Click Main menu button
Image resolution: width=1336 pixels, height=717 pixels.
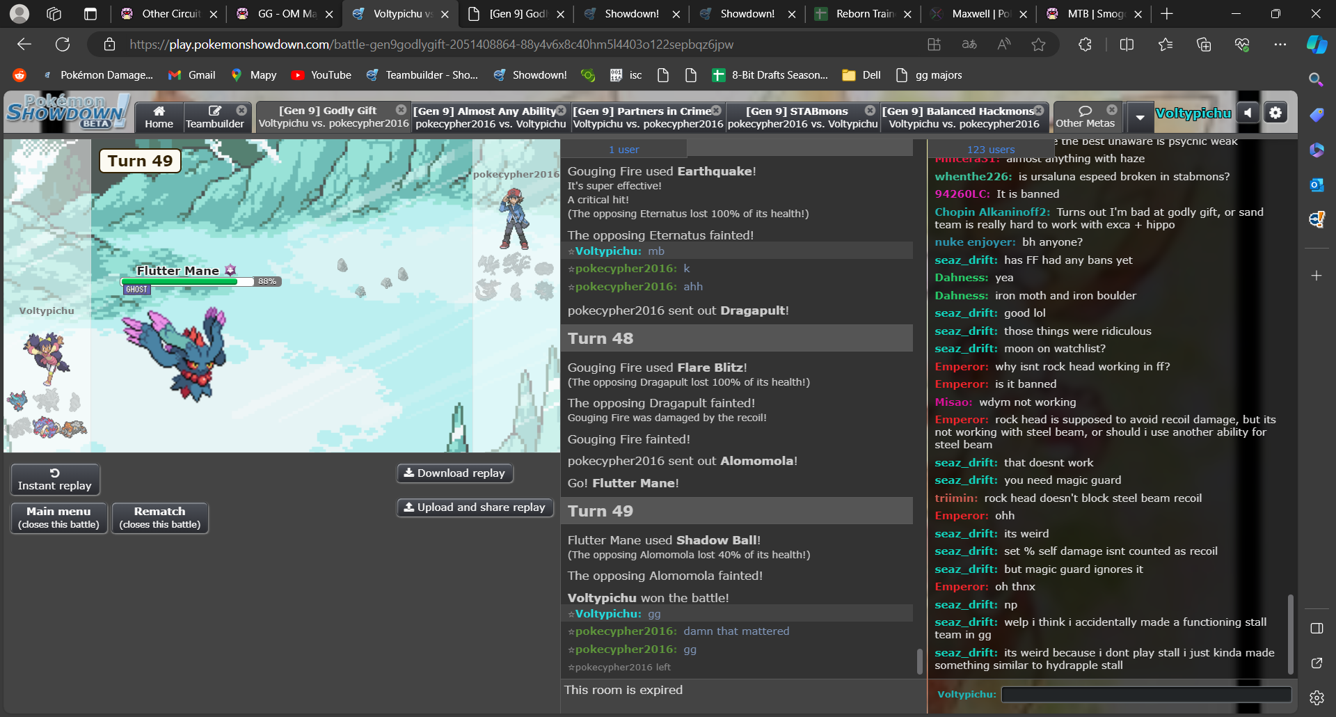59,517
